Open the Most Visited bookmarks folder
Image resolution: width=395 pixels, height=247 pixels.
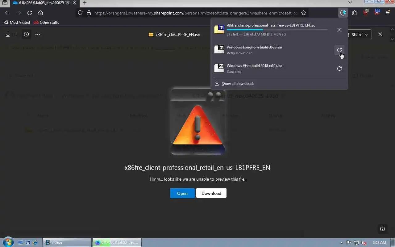[17, 23]
